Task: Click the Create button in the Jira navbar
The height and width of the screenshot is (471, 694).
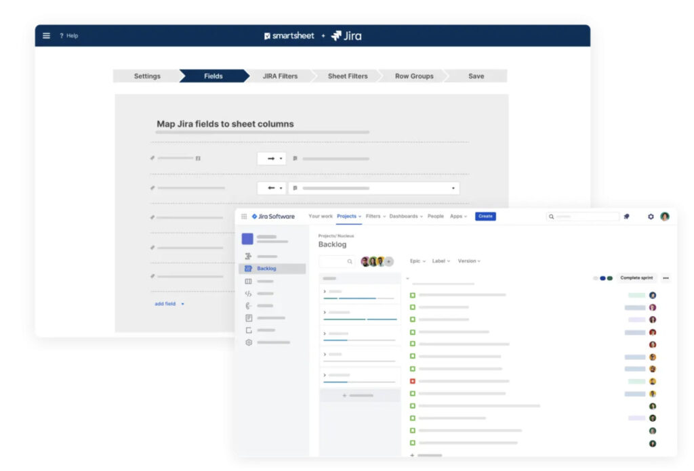Action: (x=485, y=216)
